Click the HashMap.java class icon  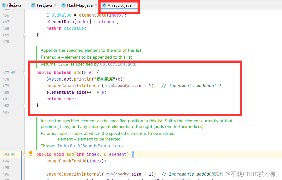pyautogui.click(x=63, y=5)
